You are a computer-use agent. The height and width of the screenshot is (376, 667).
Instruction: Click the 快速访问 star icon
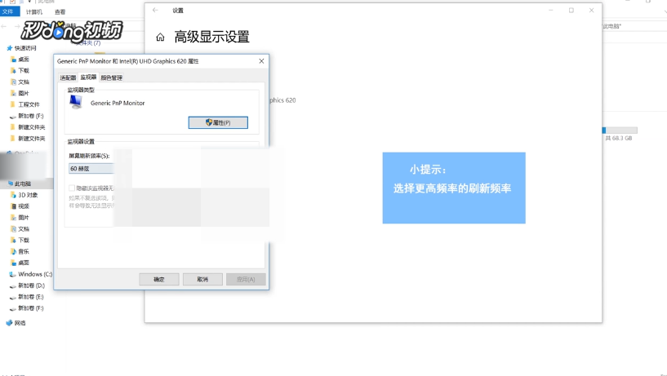pos(9,48)
